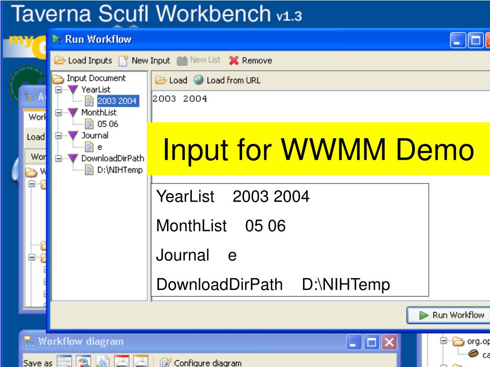Click New Input in the toolbar

pyautogui.click(x=145, y=60)
